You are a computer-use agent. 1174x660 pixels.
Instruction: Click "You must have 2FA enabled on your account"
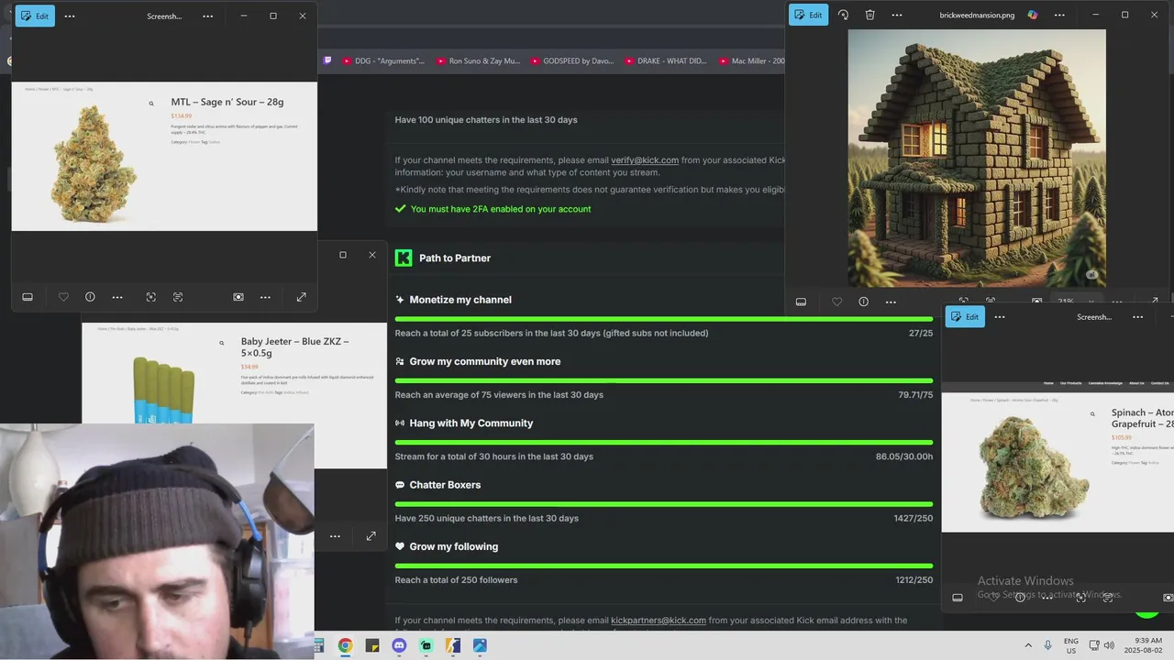point(501,209)
